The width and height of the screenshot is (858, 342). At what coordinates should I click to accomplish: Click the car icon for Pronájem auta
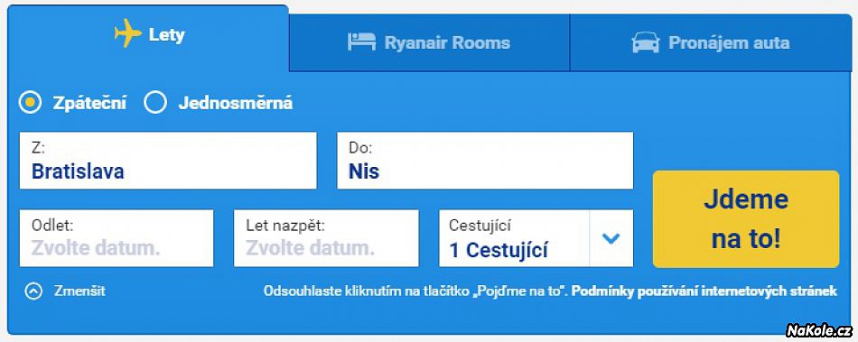[646, 42]
